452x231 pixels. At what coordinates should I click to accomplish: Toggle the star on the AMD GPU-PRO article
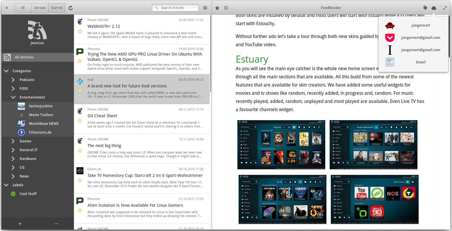80,61
